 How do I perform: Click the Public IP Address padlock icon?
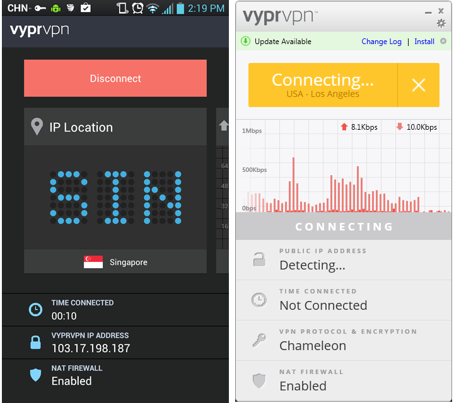[x=259, y=259]
